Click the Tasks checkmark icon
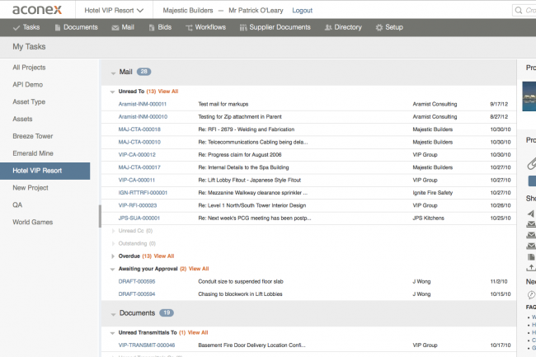Image resolution: width=536 pixels, height=357 pixels. [x=16, y=28]
